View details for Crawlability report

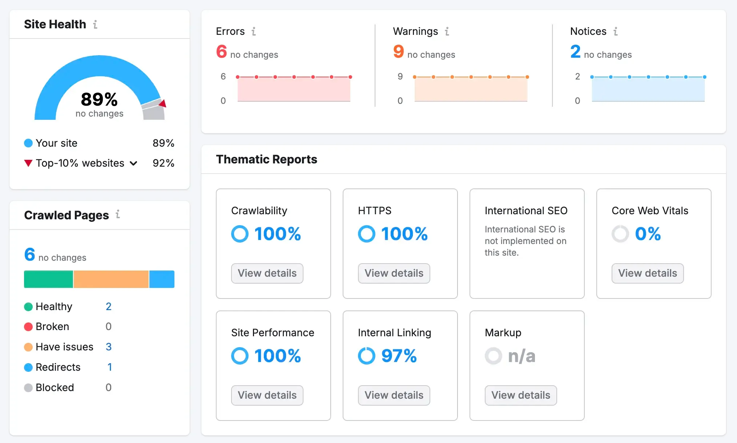(267, 273)
